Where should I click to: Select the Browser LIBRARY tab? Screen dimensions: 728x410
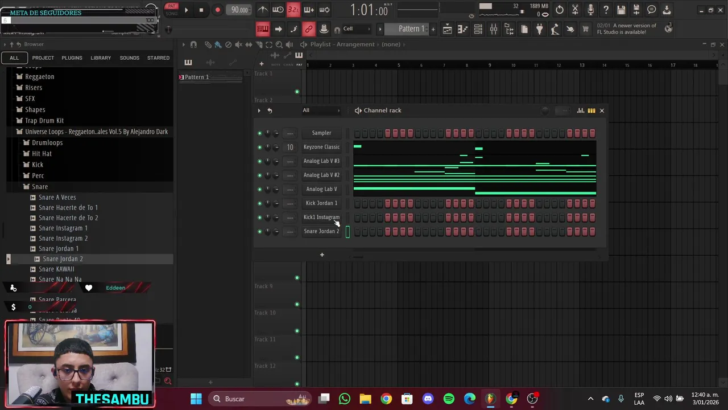101,58
